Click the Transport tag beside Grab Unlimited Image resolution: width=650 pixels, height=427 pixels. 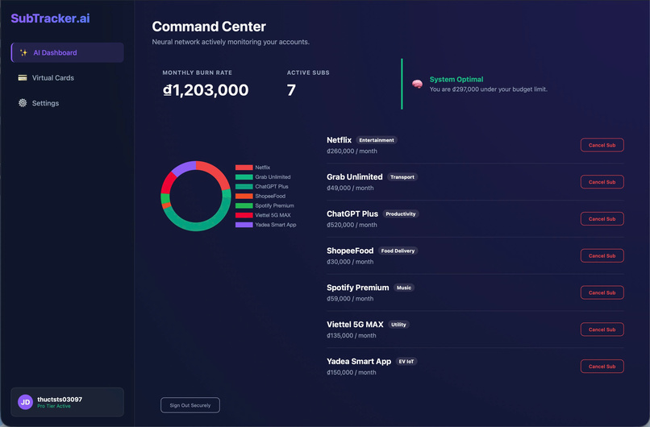click(x=402, y=177)
